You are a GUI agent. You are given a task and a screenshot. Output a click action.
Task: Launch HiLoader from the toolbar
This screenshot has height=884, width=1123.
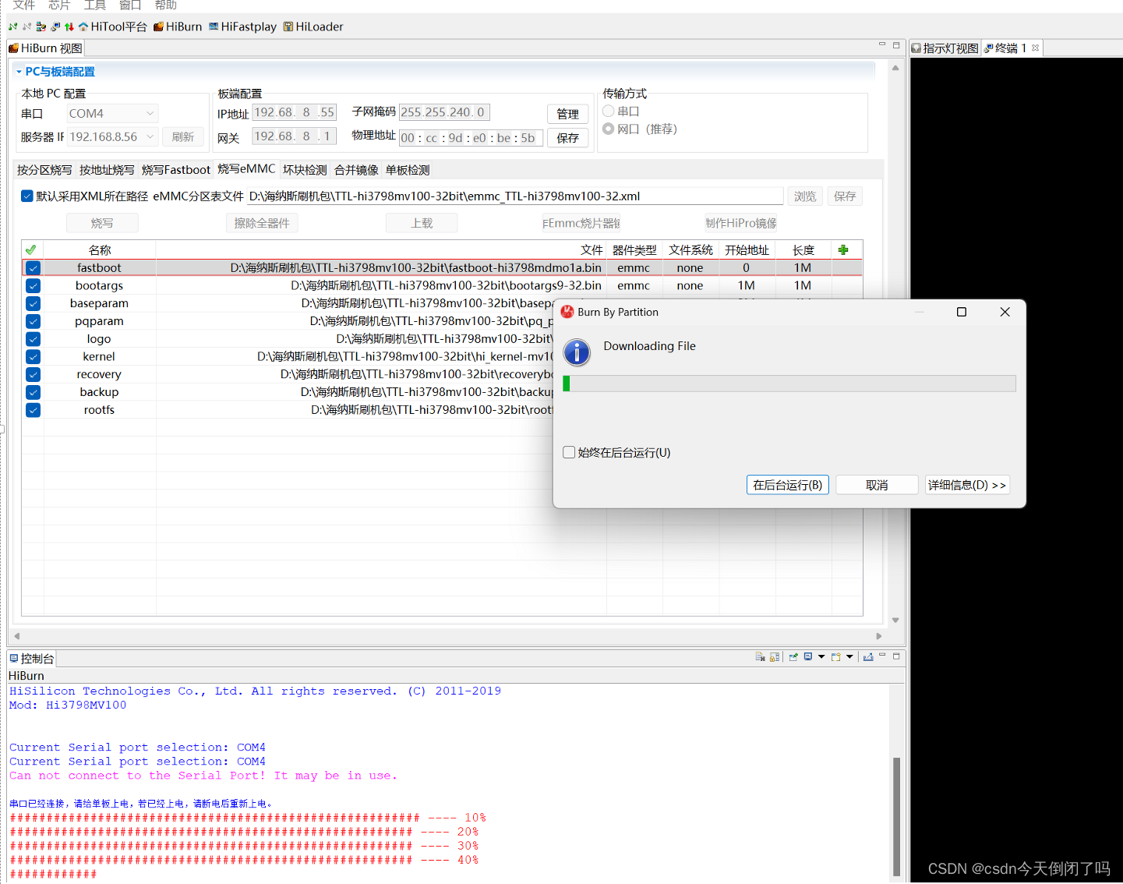(313, 27)
